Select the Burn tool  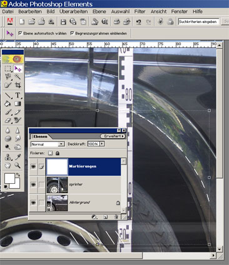(x=18, y=147)
